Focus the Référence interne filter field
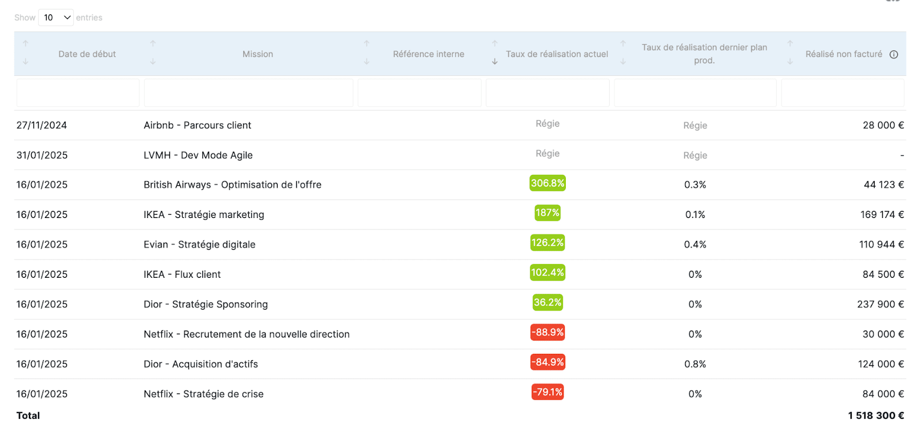Image resolution: width=922 pixels, height=432 pixels. (420, 93)
